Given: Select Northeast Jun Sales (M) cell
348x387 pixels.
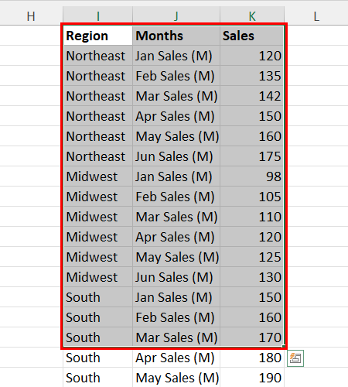Looking at the screenshot, I should click(x=176, y=156).
